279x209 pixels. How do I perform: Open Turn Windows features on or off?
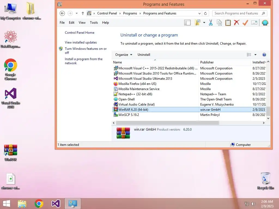point(86,51)
